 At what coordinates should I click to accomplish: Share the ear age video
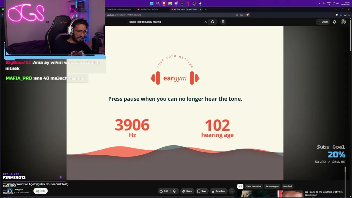187,191
